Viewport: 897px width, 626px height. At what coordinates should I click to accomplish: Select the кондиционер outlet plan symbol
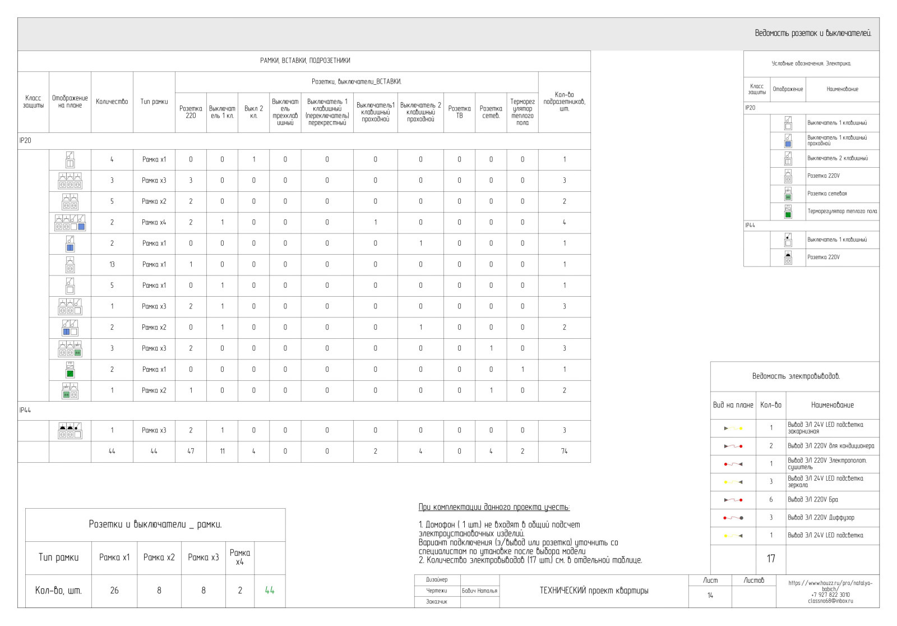click(733, 447)
